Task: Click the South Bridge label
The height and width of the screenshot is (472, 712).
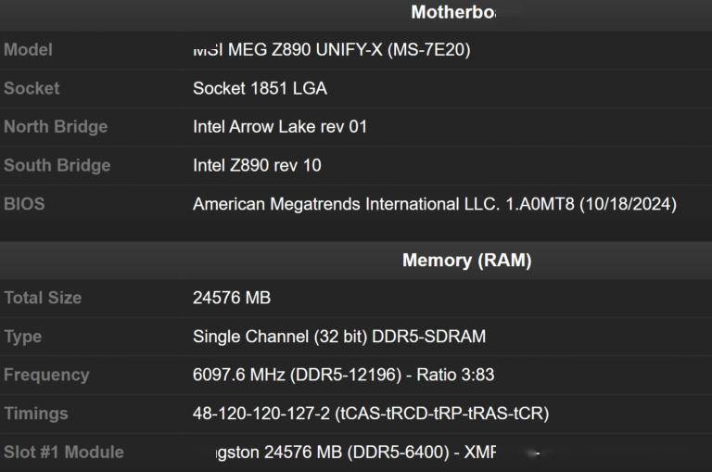Action: click(x=57, y=165)
